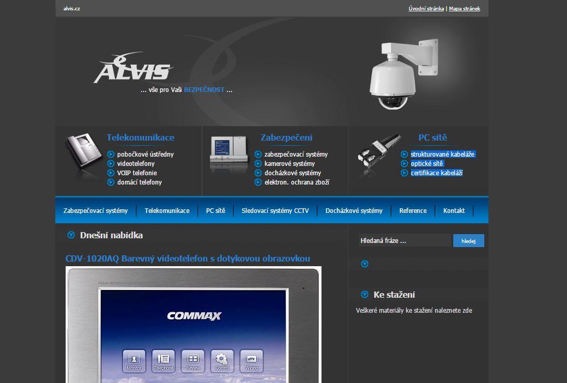
Task: Click the bullet icon next to kamerové systémy
Action: coord(258,163)
